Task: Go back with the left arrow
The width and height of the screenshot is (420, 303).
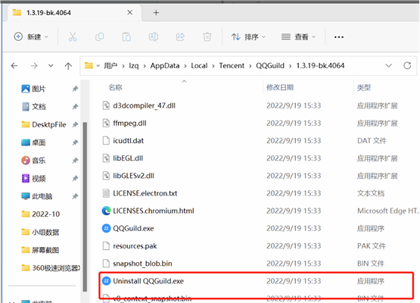Action: coord(14,66)
